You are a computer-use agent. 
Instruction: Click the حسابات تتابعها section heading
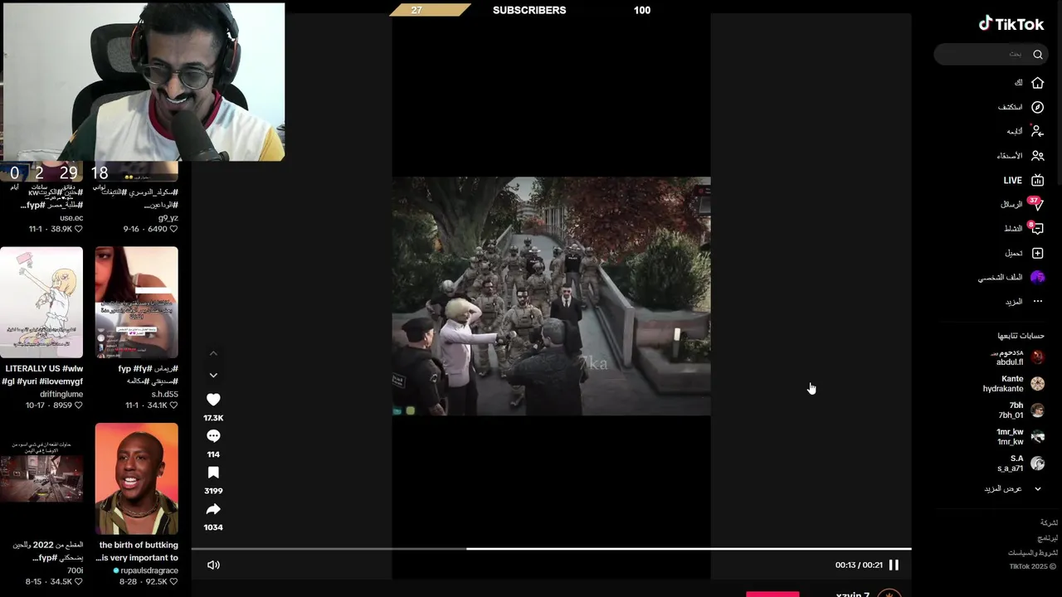click(1021, 336)
